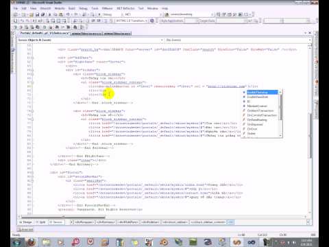Click the Paste toolbar icon

coord(61,14)
